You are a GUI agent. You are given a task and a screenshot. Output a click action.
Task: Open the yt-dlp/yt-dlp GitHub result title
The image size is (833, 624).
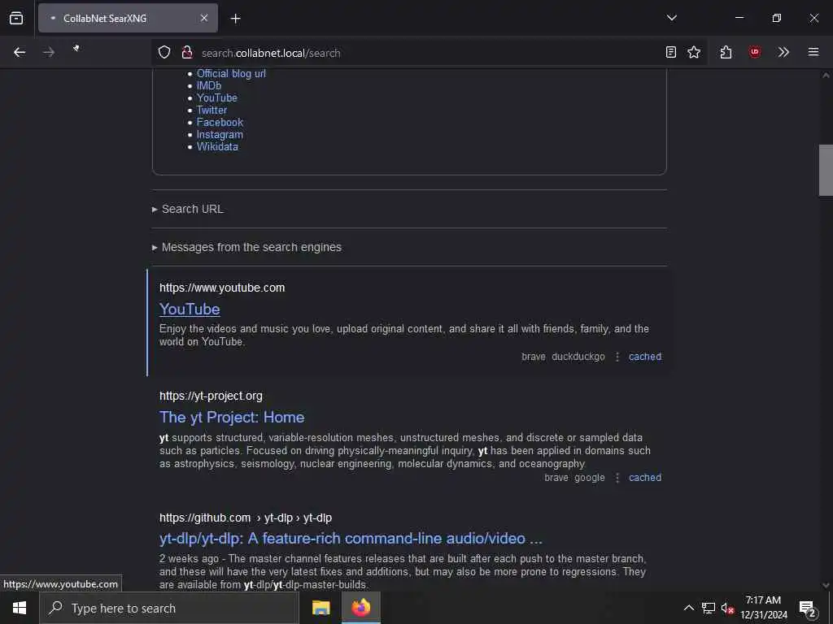click(351, 539)
